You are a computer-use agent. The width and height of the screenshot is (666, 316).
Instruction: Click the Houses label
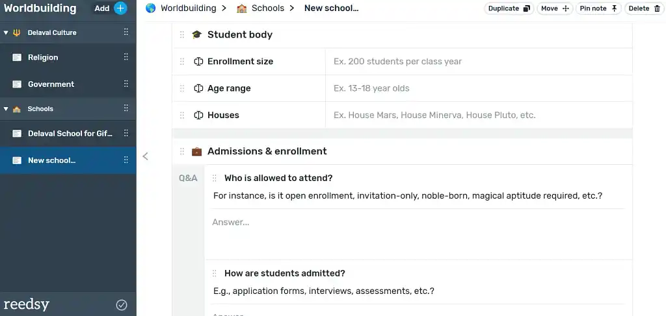pyautogui.click(x=223, y=115)
